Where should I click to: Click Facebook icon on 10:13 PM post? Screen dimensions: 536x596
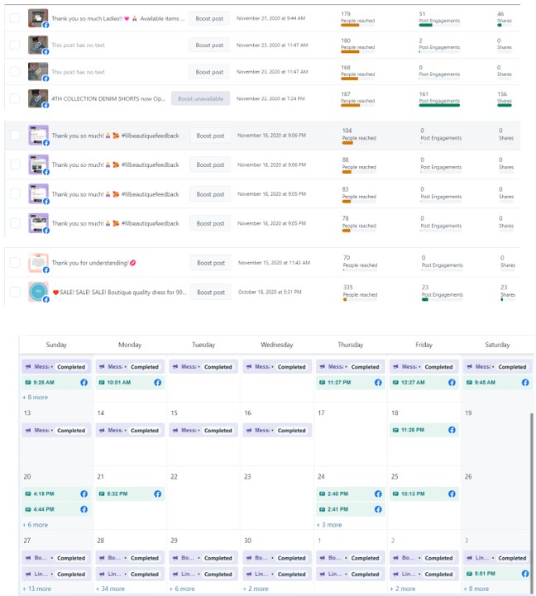tap(452, 493)
